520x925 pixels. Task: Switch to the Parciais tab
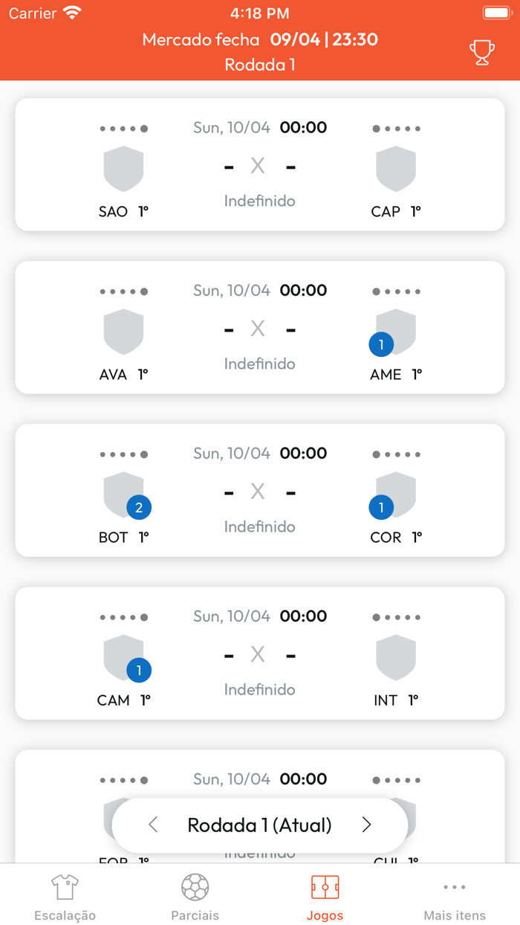tap(195, 897)
